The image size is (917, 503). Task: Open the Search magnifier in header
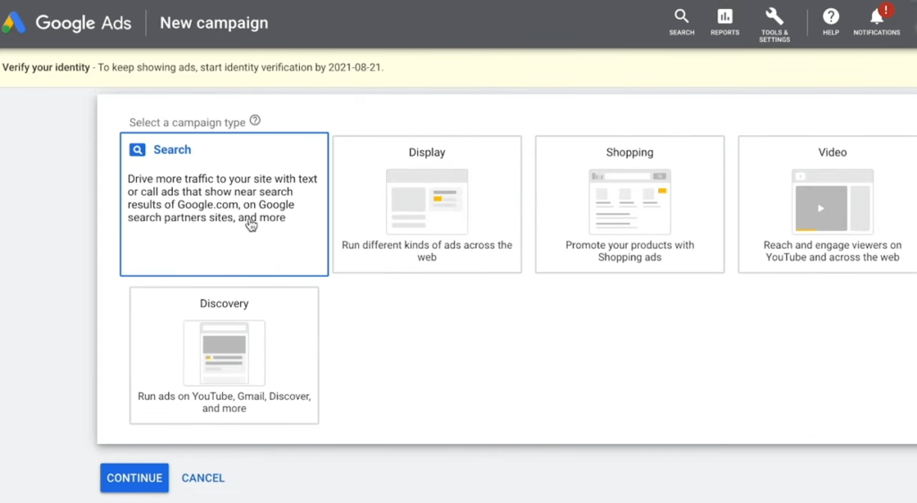(x=681, y=16)
